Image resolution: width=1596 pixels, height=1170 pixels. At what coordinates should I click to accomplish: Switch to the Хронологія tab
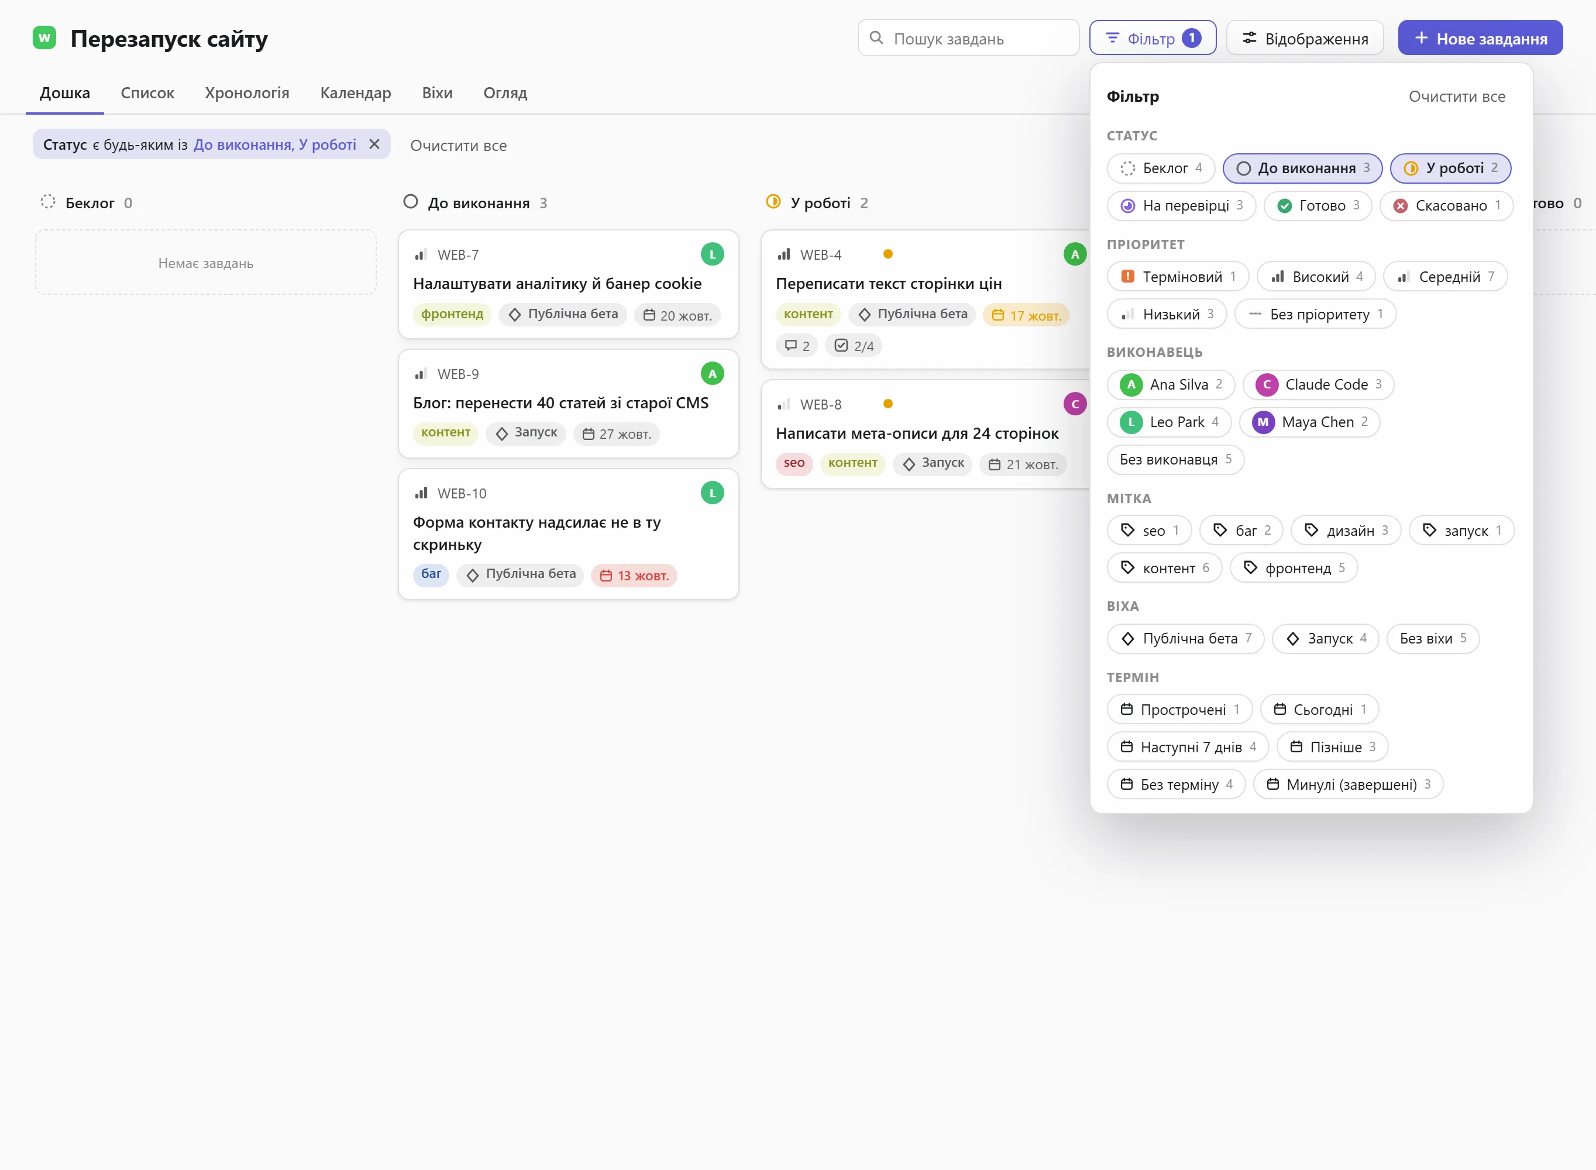click(x=247, y=93)
